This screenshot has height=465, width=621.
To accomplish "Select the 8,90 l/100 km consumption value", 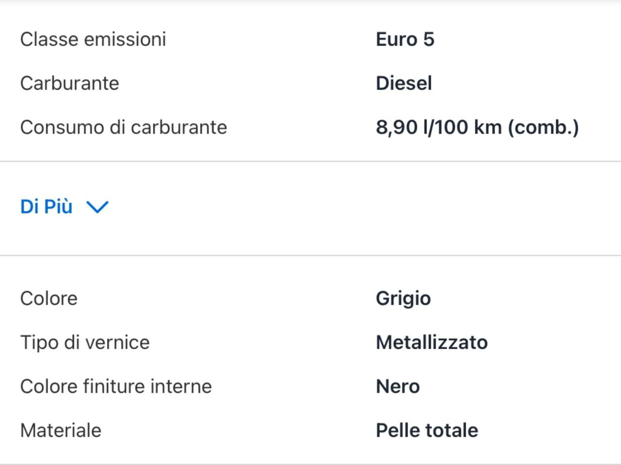I will point(477,127).
